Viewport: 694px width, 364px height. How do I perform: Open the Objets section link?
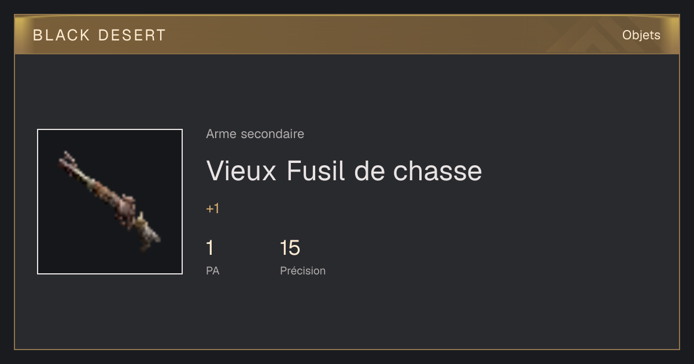[x=641, y=35]
